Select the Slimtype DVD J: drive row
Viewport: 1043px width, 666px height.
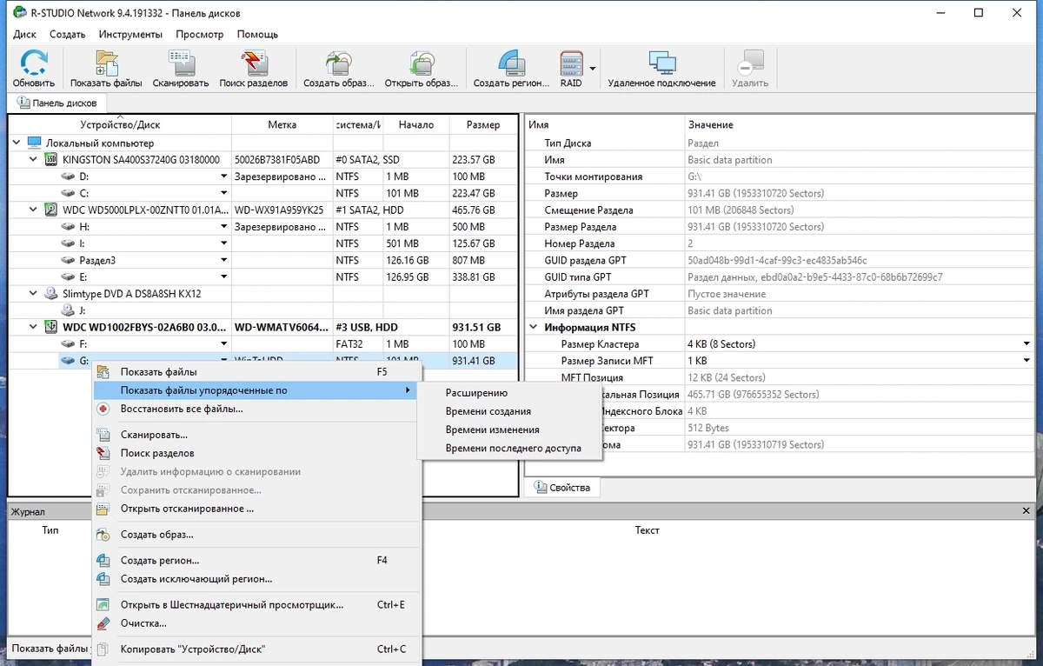[262, 310]
